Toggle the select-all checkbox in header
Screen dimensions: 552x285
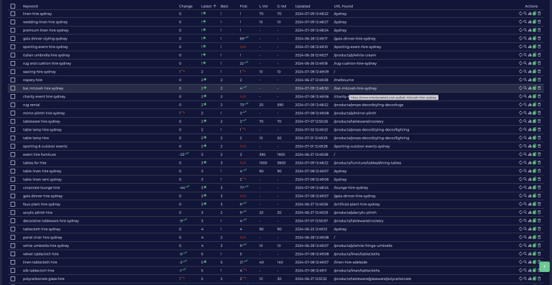[x=13, y=6]
